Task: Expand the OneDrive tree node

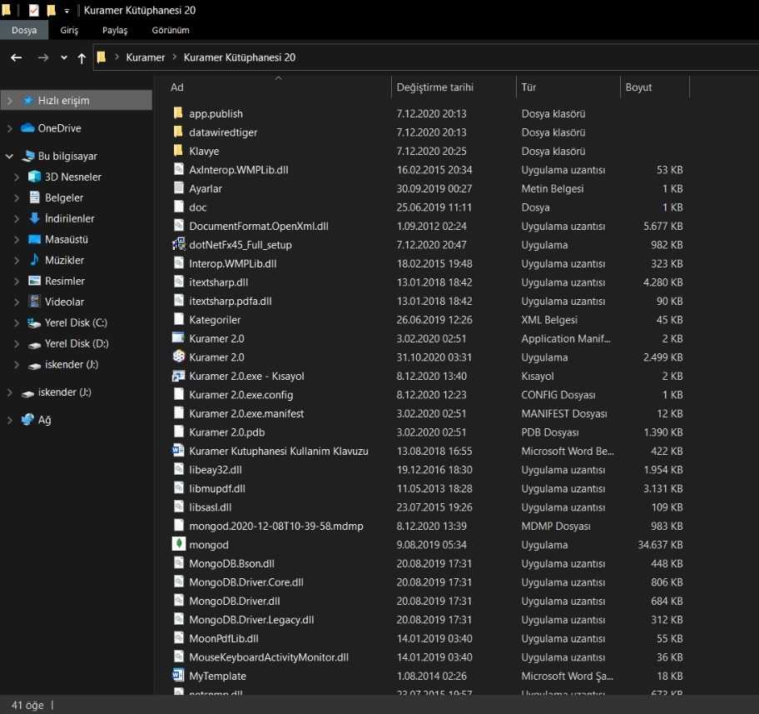Action: point(10,128)
